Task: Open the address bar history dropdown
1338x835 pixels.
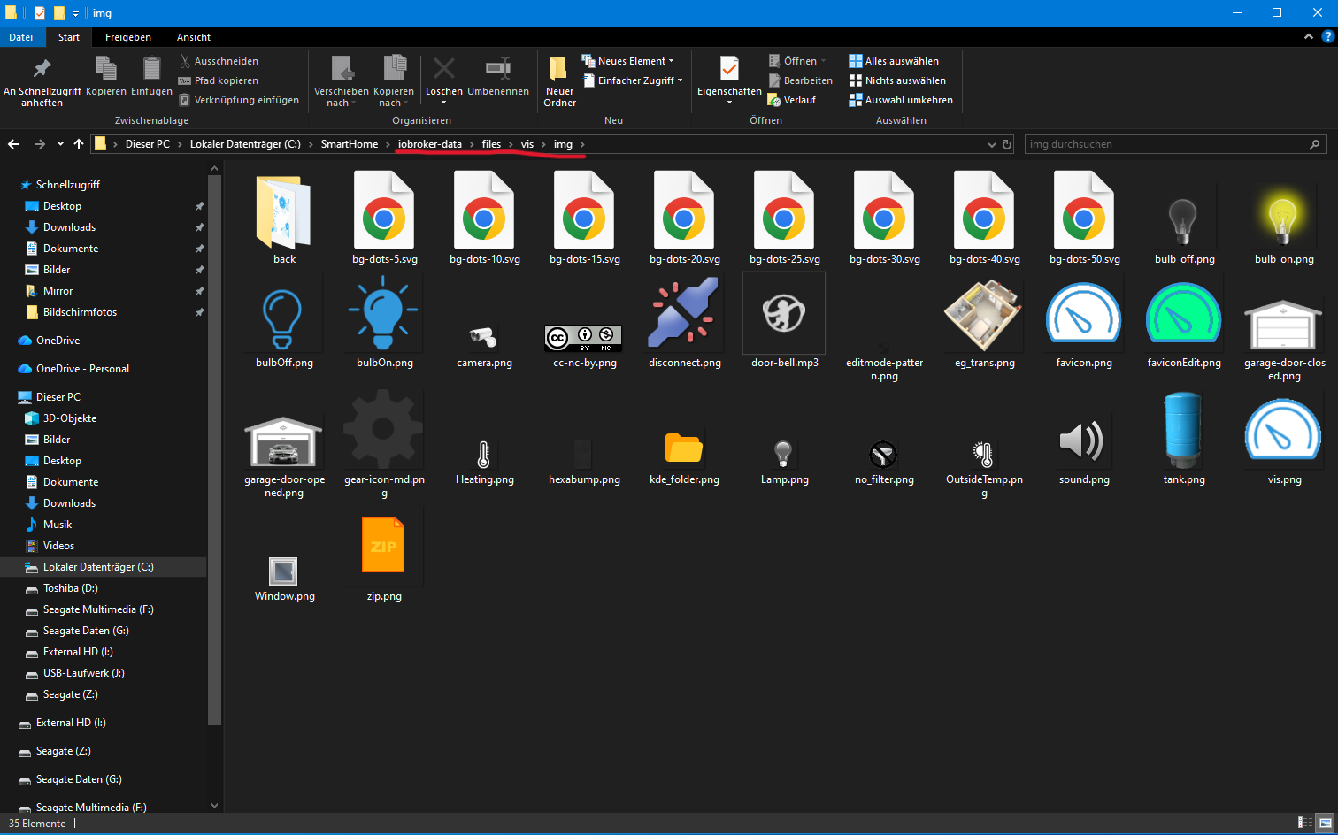Action: pos(992,144)
